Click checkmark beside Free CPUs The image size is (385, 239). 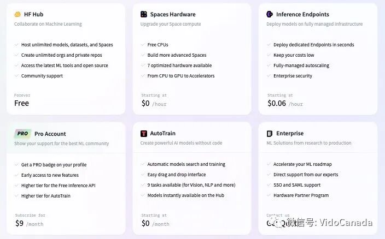pos(142,45)
